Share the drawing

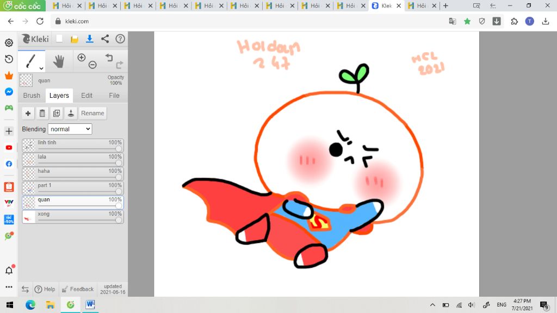105,39
